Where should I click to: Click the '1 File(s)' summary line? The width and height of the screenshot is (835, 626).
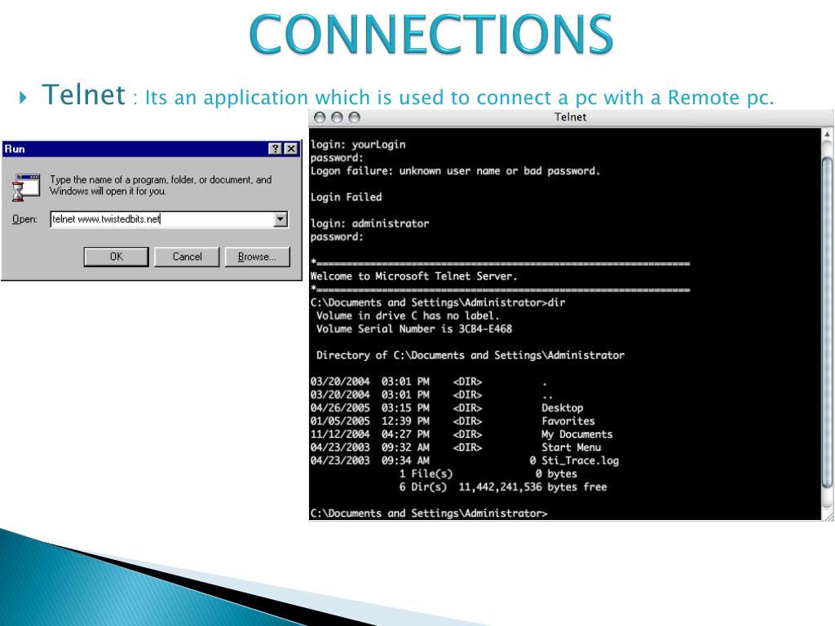[x=488, y=474]
